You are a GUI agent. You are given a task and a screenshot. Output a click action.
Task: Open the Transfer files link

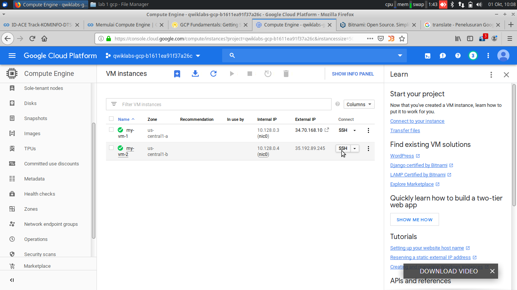pyautogui.click(x=405, y=131)
